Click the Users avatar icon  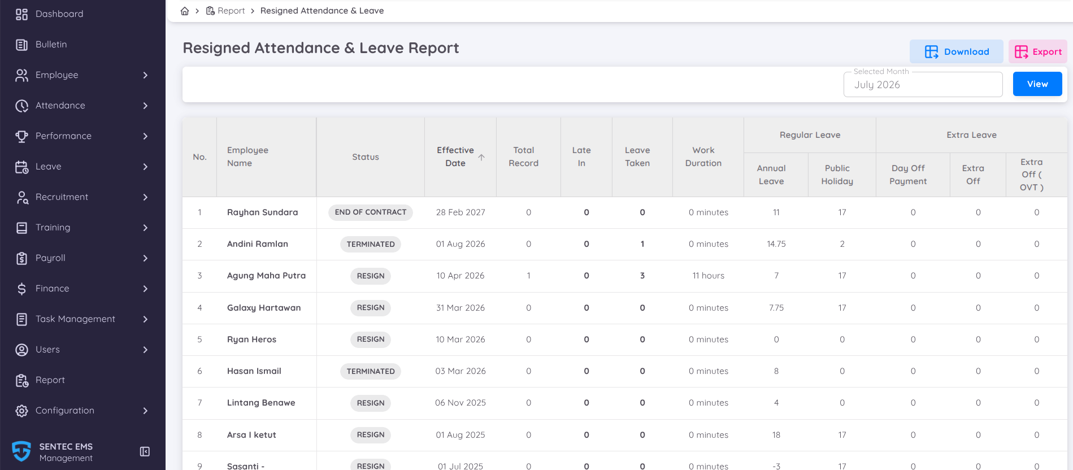tap(21, 350)
